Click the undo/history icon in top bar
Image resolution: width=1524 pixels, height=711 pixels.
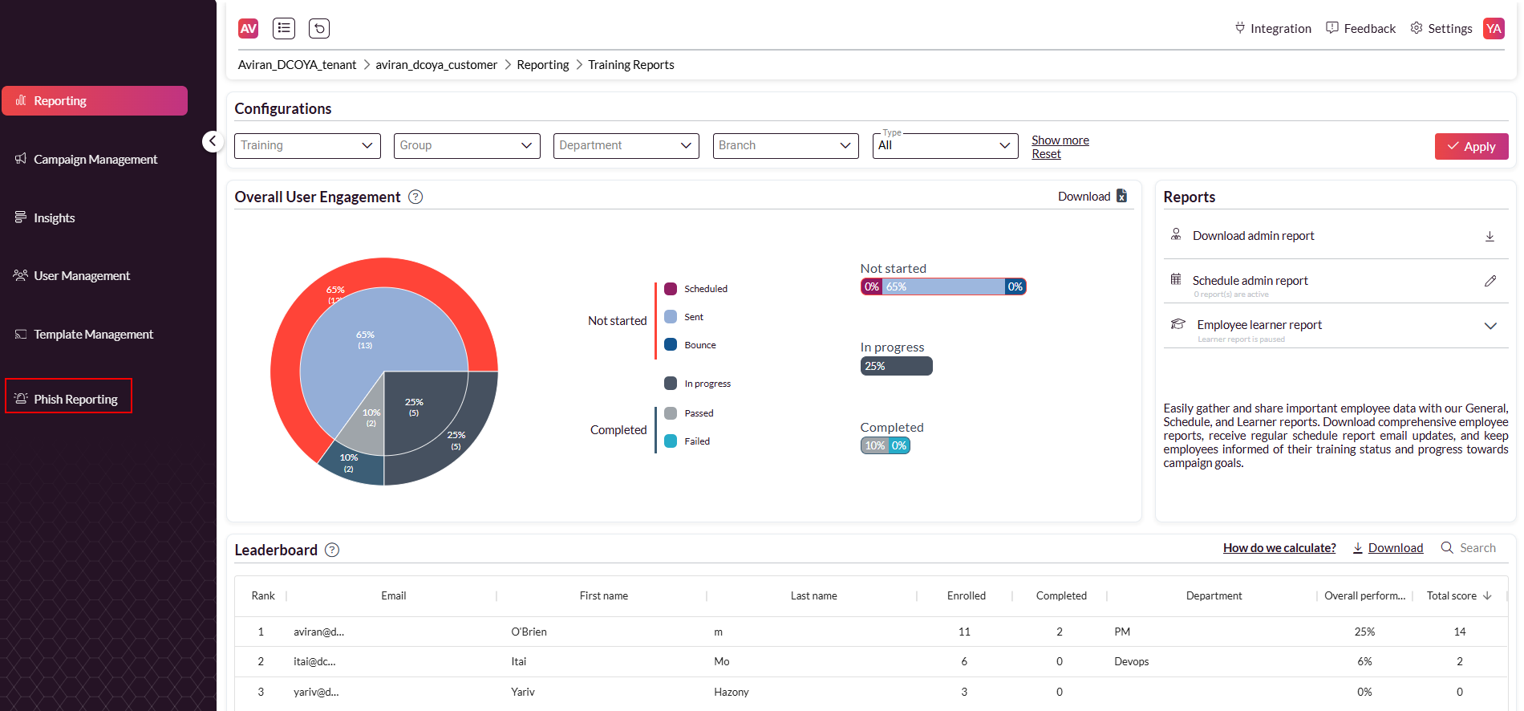click(319, 29)
